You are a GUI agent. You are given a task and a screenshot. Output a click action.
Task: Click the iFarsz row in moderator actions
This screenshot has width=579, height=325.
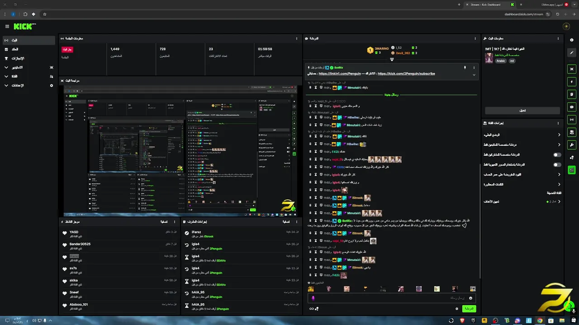(242, 234)
